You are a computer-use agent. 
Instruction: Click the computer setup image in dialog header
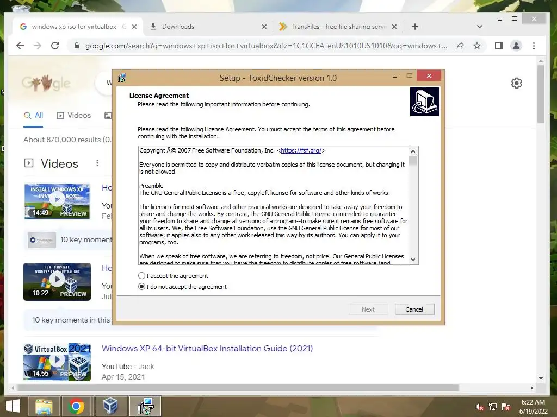pyautogui.click(x=424, y=102)
